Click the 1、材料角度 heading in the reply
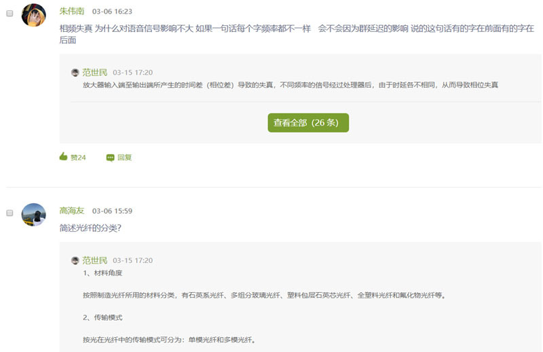The image size is (543, 352). click(x=102, y=273)
